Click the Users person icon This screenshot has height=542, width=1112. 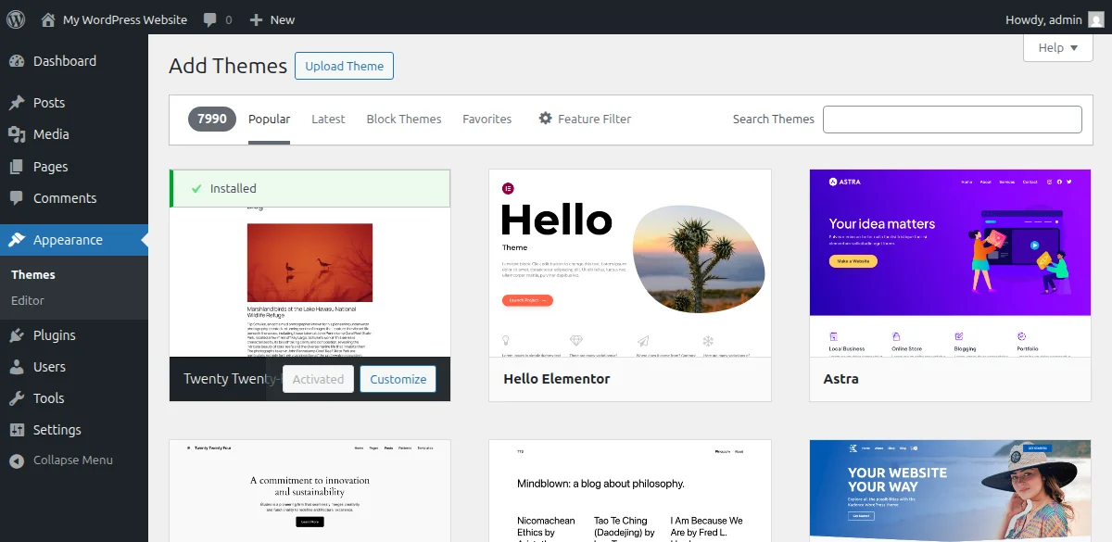[17, 367]
